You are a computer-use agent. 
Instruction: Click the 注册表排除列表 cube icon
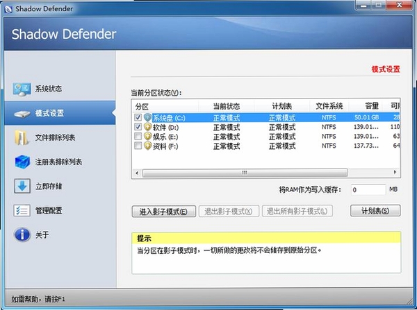tap(22, 162)
